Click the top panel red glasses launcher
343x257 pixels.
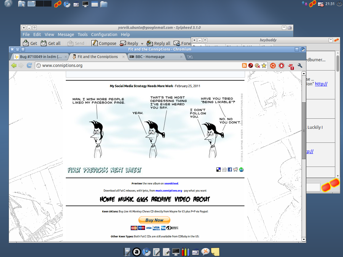point(58,4)
